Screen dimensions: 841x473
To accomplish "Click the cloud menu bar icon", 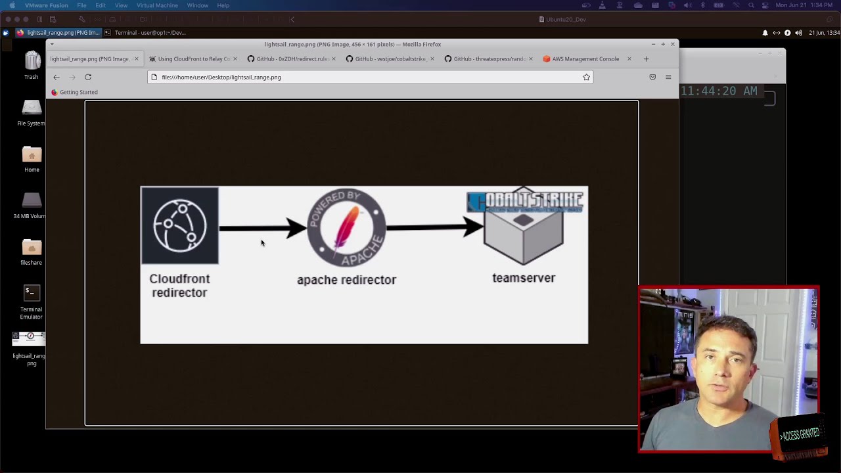I will 638,5.
